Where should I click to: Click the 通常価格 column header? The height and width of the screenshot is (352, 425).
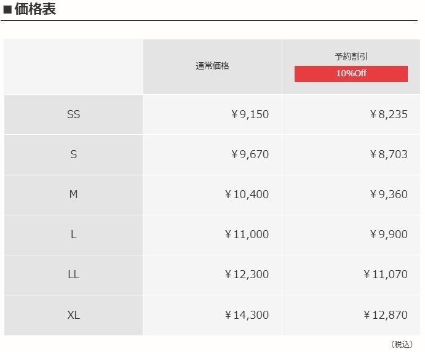tap(212, 66)
